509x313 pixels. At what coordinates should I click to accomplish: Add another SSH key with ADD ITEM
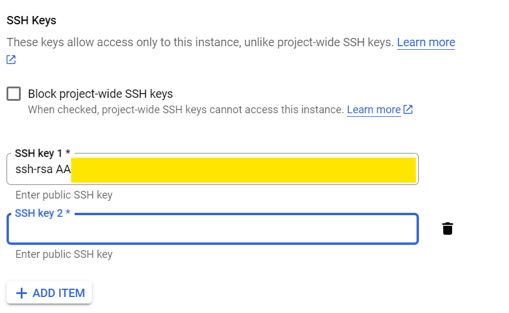pyautogui.click(x=49, y=292)
